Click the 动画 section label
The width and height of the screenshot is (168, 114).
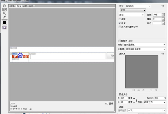pyautogui.click(x=121, y=107)
